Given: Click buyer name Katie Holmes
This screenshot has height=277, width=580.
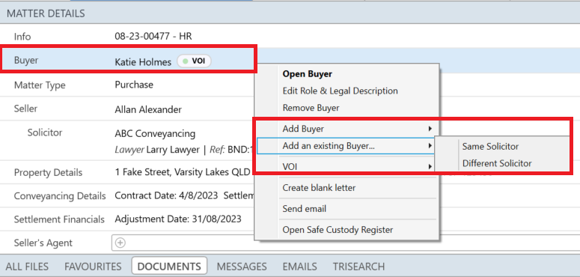Looking at the screenshot, I should coord(143,61).
